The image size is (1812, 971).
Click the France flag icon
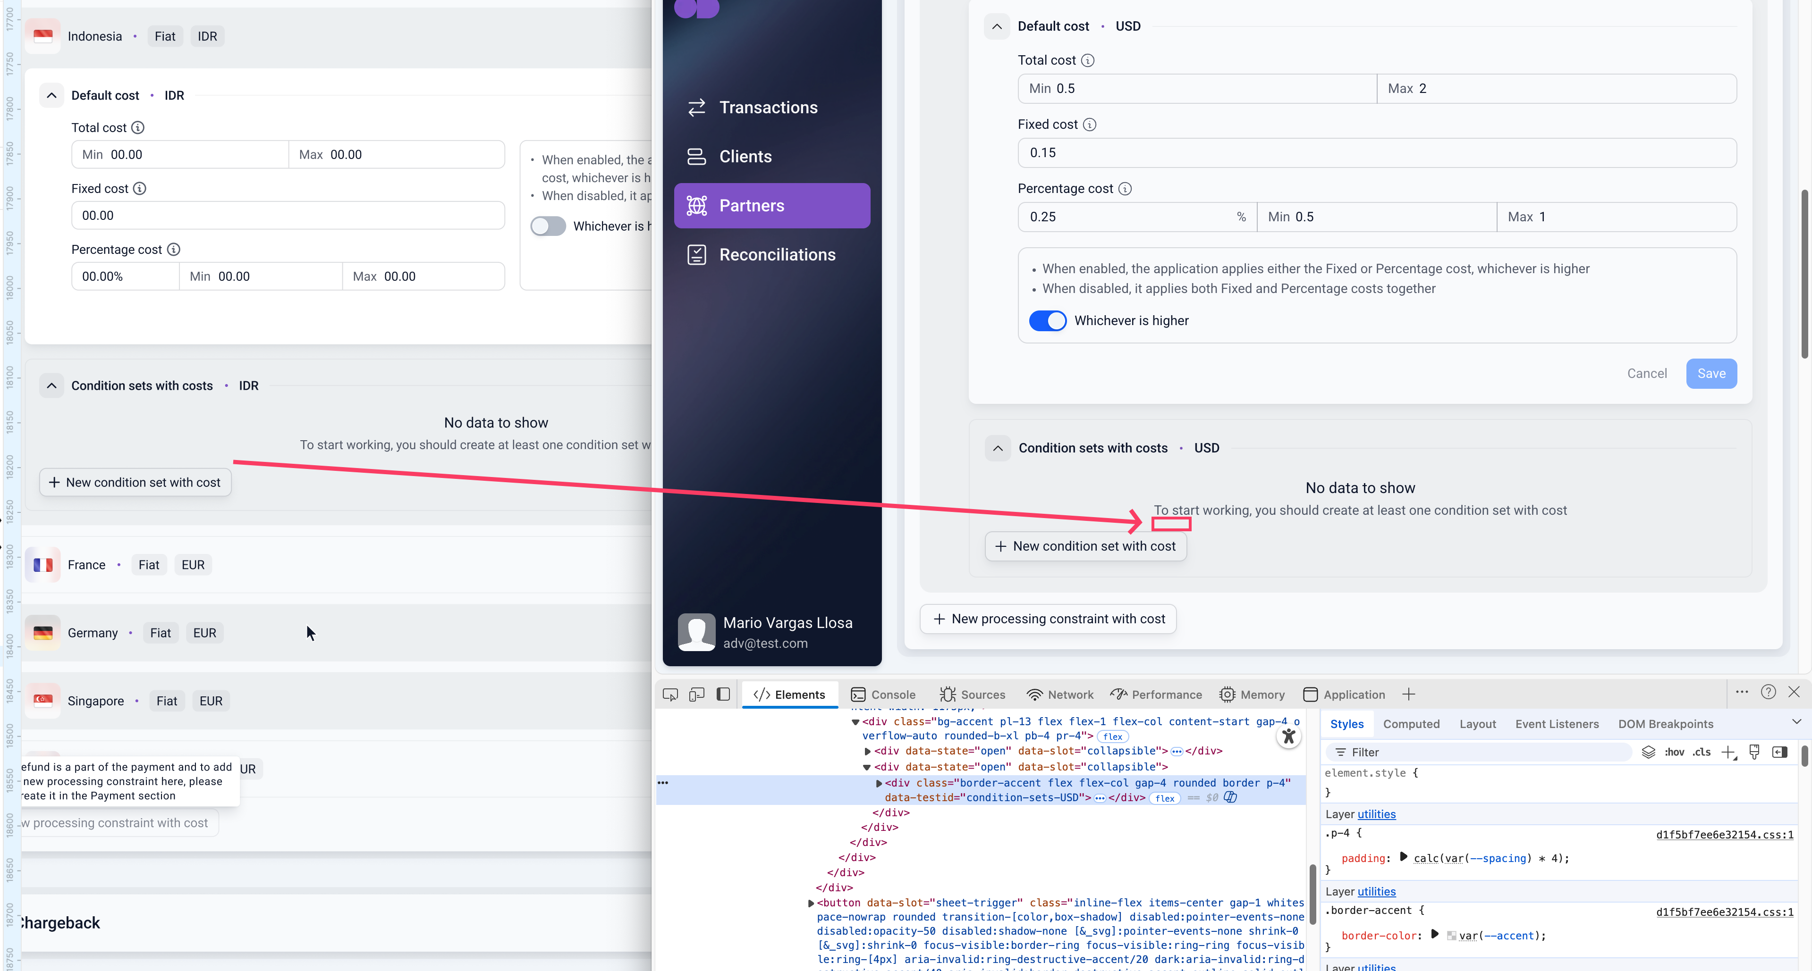43,565
